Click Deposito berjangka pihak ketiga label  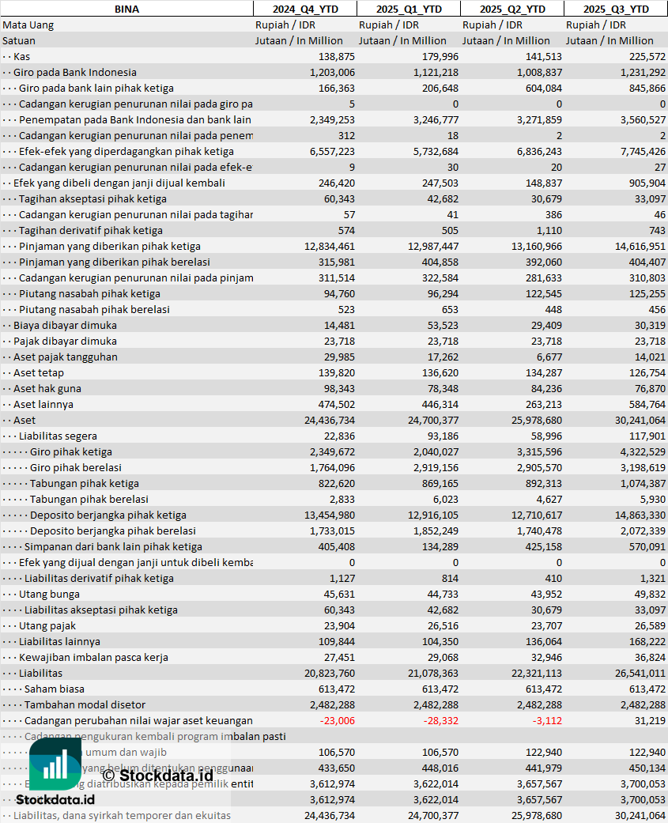[x=108, y=515]
